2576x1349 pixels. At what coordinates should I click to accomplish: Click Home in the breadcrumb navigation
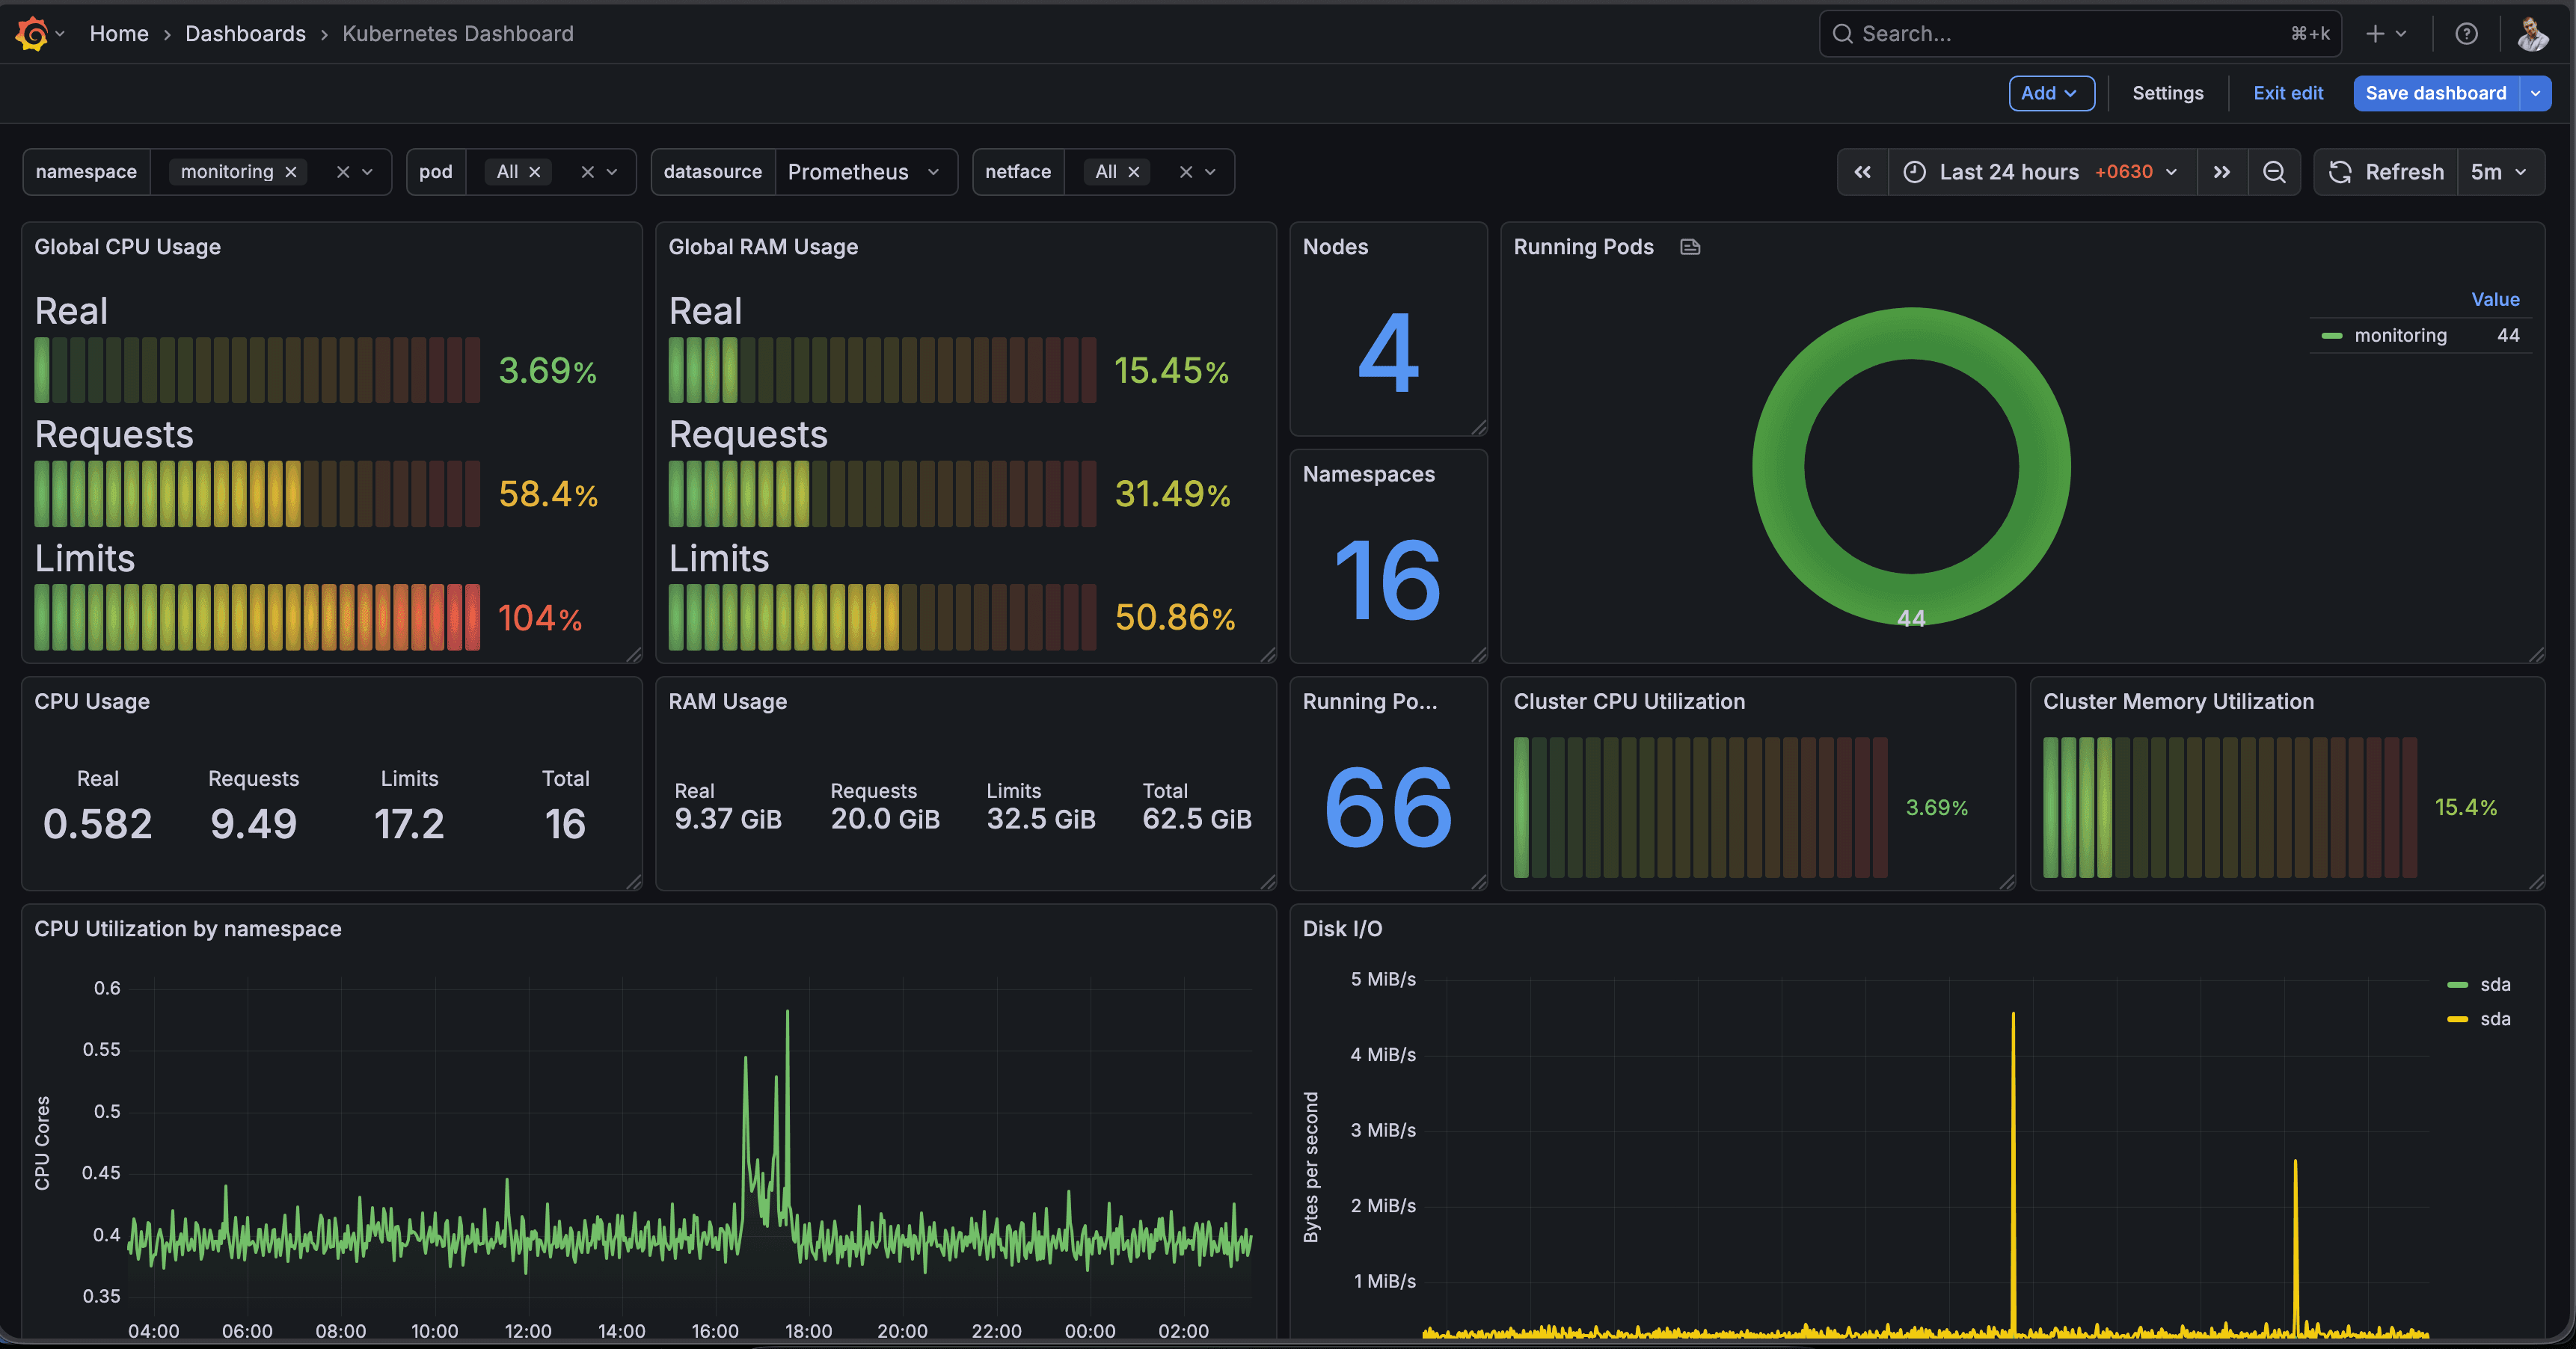coord(119,33)
